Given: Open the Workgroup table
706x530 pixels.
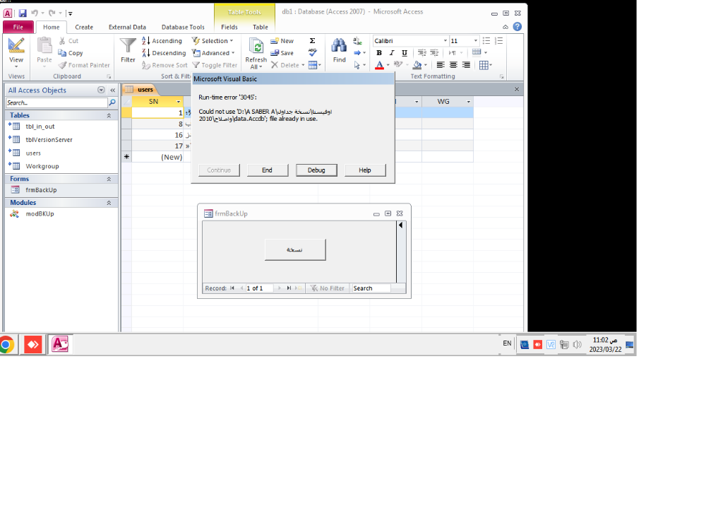Looking at the screenshot, I should coord(42,166).
